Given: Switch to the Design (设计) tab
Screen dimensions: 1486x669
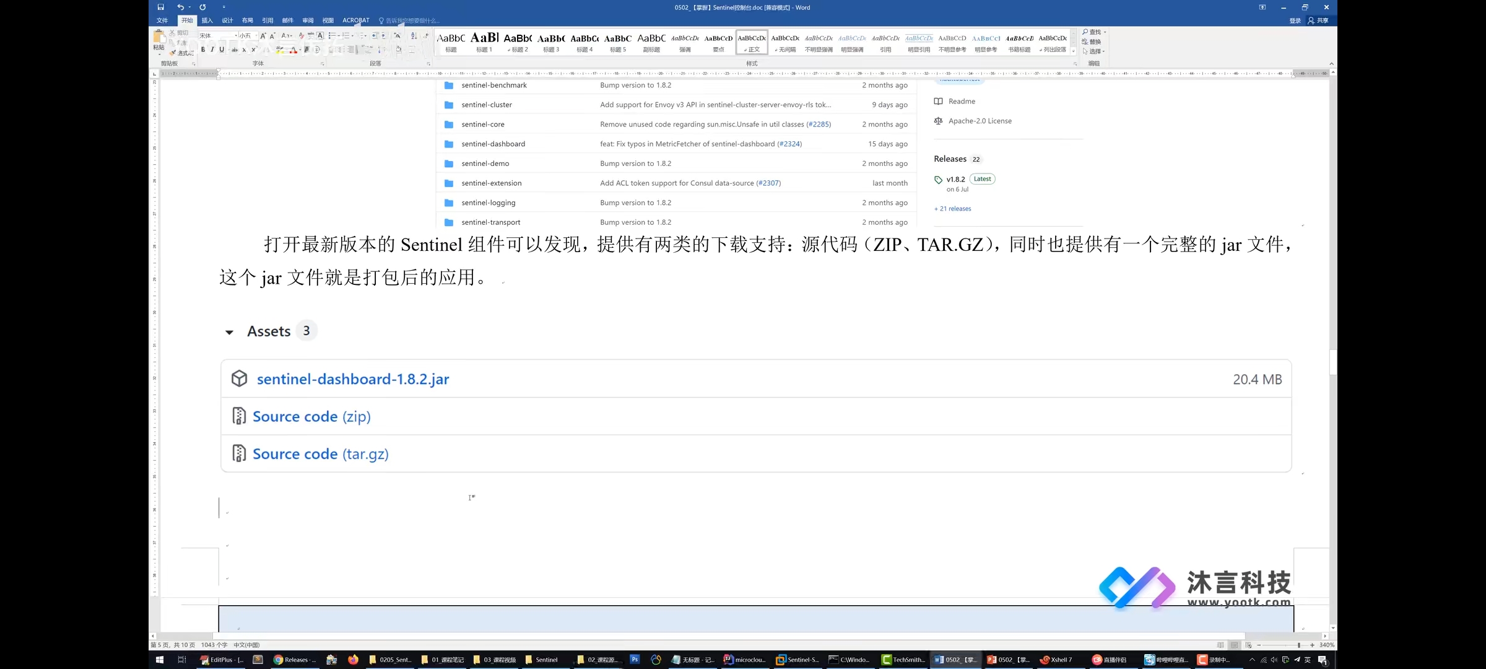Looking at the screenshot, I should click(227, 20).
